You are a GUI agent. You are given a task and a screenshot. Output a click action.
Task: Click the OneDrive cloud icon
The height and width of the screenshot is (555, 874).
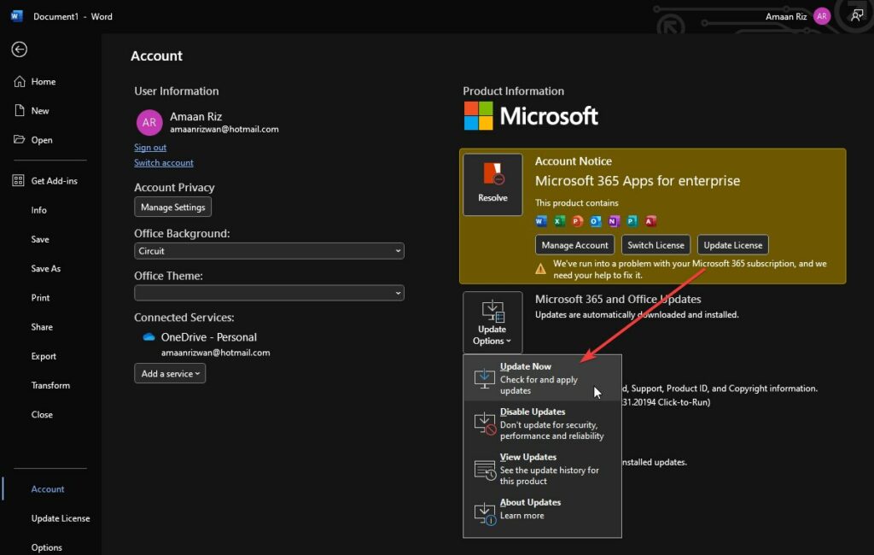149,337
